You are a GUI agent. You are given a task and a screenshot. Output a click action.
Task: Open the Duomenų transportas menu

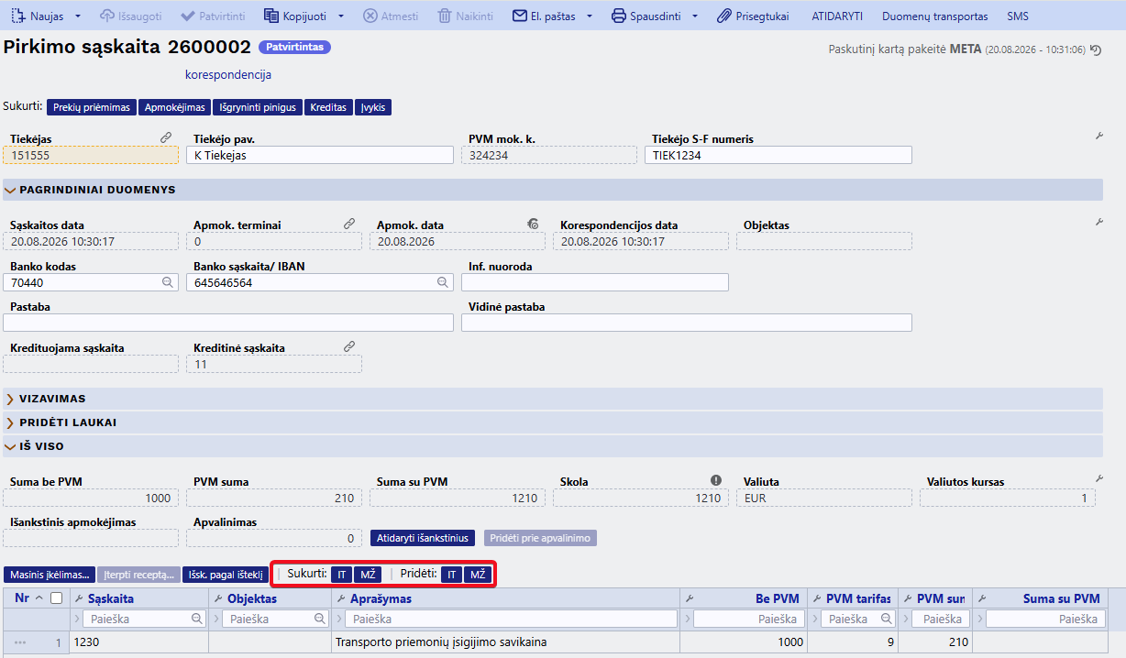935,16
